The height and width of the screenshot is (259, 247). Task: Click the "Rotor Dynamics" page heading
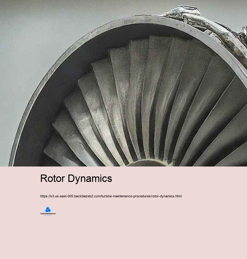76,179
